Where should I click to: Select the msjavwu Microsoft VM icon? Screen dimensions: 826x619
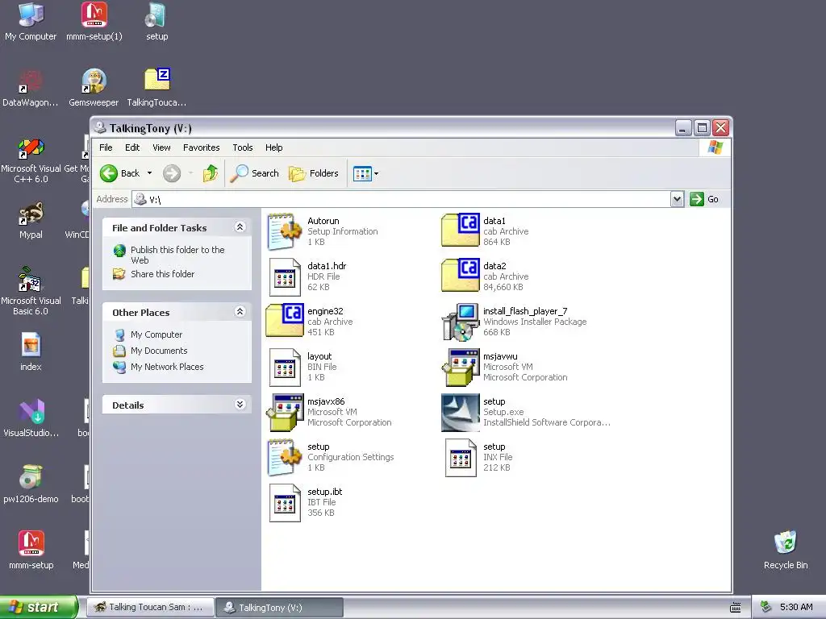pyautogui.click(x=461, y=367)
